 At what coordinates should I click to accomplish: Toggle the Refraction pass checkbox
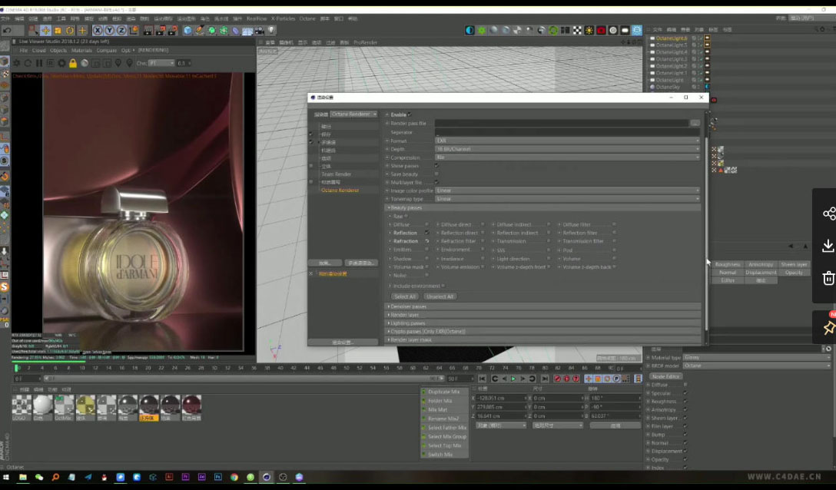point(426,241)
